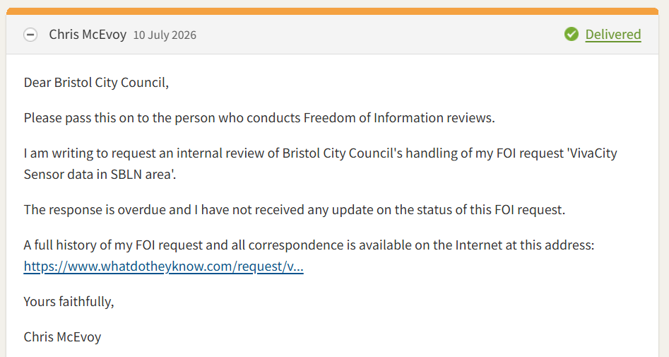The height and width of the screenshot is (357, 669).
Task: Click the 'VivaCity request title text
Action: click(x=592, y=153)
